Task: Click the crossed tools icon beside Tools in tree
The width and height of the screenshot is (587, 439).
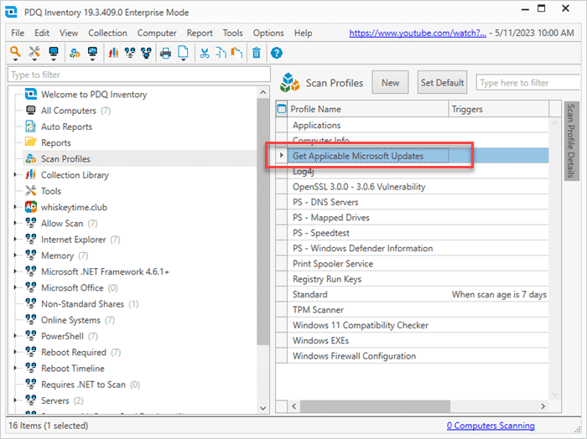Action: 31,191
